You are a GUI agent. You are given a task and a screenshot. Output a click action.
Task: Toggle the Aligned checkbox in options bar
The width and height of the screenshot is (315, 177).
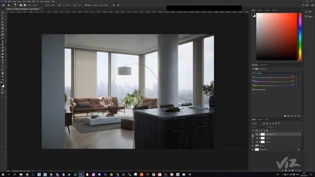point(86,5)
